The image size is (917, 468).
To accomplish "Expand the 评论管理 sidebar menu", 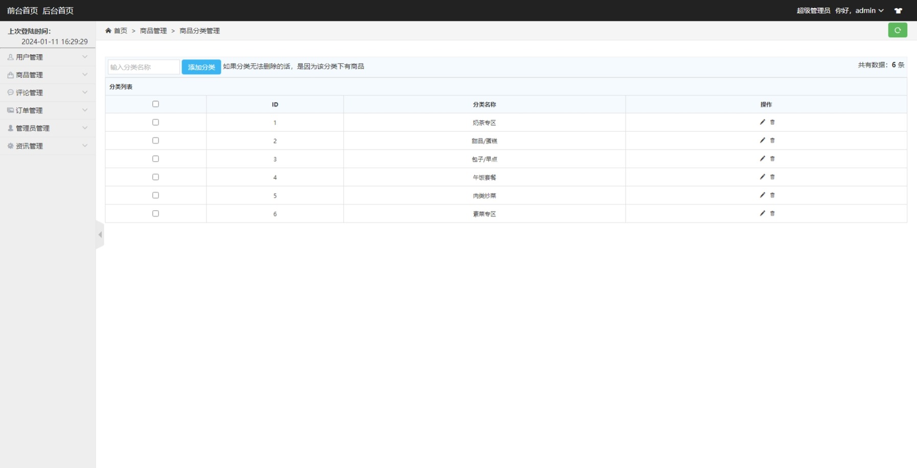I will [x=48, y=93].
